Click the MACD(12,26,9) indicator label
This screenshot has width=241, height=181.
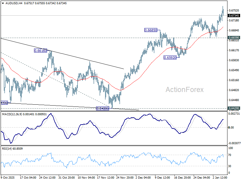(x=12, y=114)
